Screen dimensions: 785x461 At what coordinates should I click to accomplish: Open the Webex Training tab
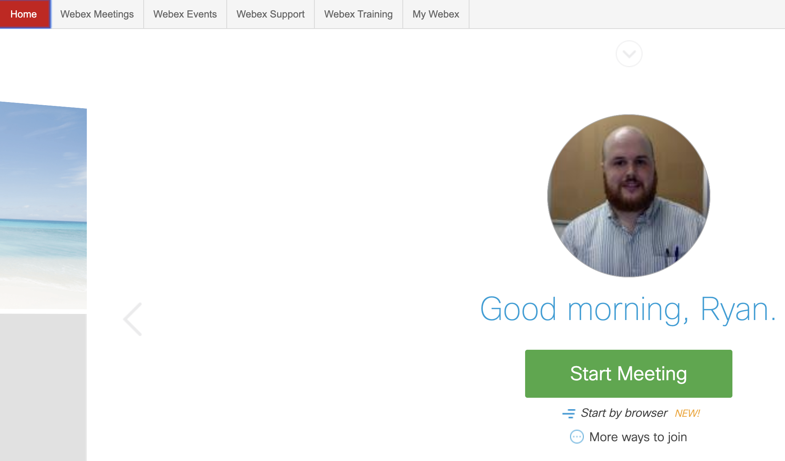coord(359,14)
